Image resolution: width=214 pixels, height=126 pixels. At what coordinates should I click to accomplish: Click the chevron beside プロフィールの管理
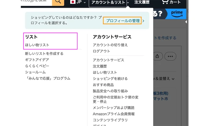[x=143, y=21]
